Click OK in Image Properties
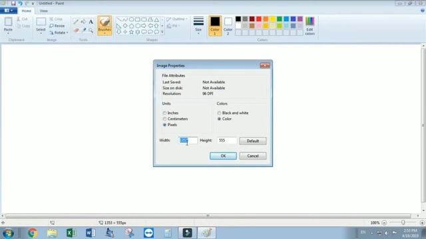Viewport: 426px width, 239px height. click(x=223, y=156)
